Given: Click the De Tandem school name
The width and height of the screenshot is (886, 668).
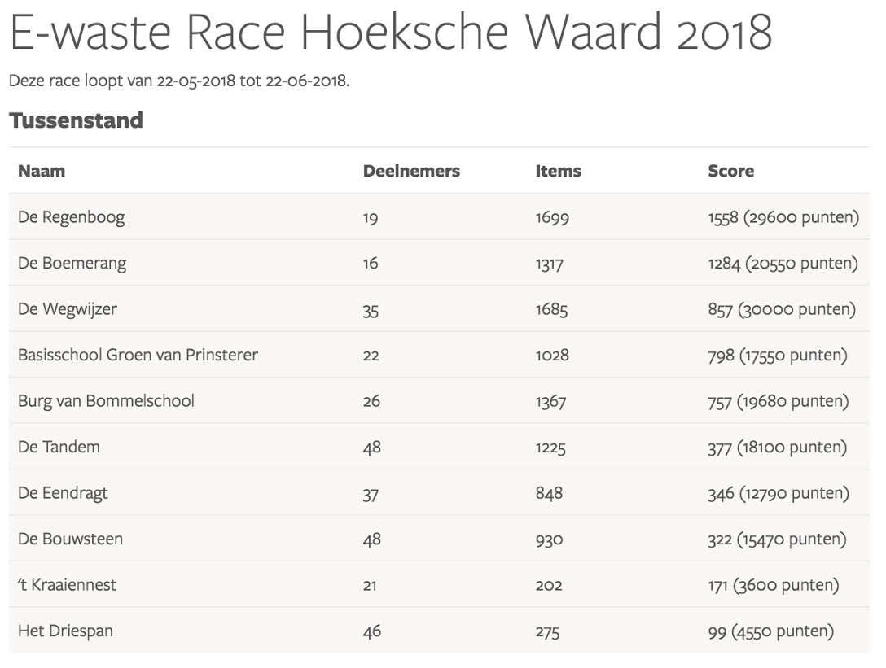Looking at the screenshot, I should pos(59,447).
